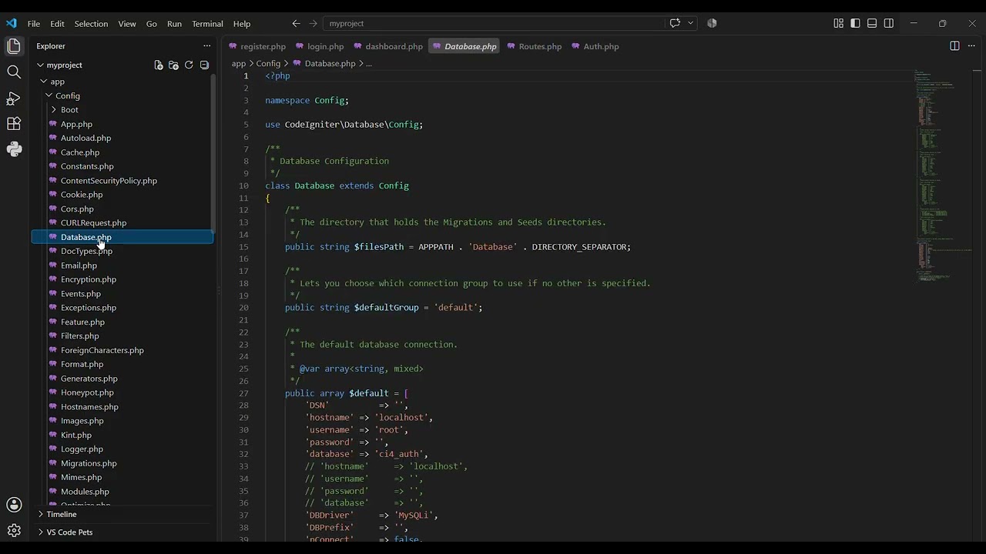
Task: Open the Accounts menu icon
Action: (14, 505)
